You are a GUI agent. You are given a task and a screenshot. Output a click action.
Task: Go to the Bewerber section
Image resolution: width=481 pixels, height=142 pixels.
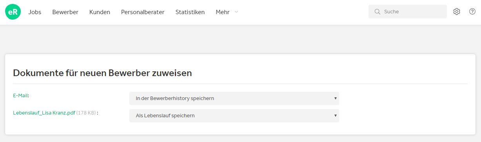click(65, 12)
